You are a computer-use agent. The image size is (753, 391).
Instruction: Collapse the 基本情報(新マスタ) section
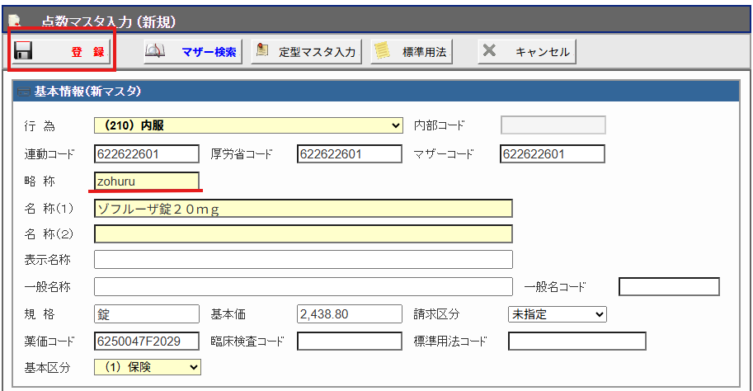pos(23,92)
